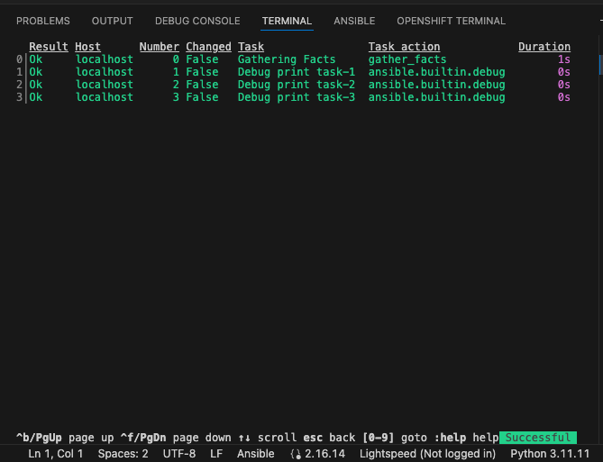The image size is (603, 462).
Task: Select the Python 3.11.11 interpreter
Action: click(x=550, y=454)
